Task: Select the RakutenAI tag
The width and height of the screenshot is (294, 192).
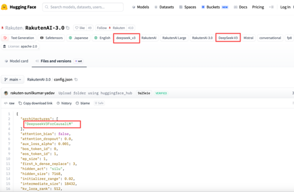Action: coord(149,38)
